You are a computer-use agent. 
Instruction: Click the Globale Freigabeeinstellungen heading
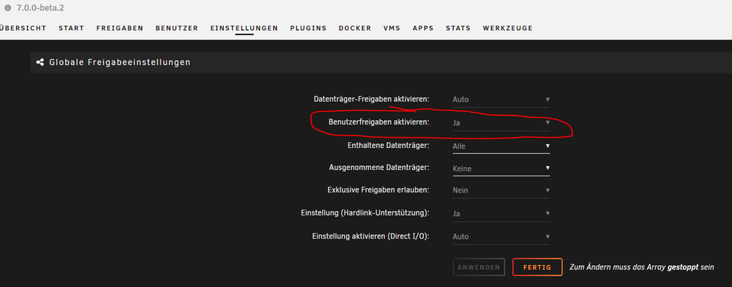pos(120,62)
